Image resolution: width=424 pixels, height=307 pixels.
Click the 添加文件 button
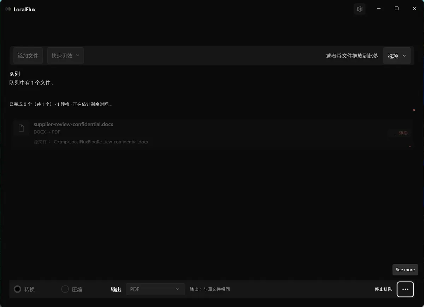(28, 56)
